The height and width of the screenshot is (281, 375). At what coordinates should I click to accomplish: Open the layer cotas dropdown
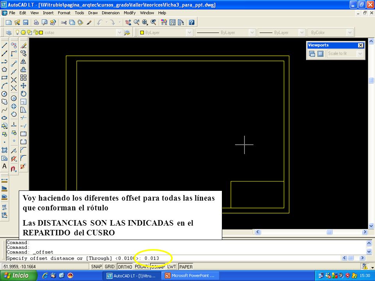(x=120, y=32)
